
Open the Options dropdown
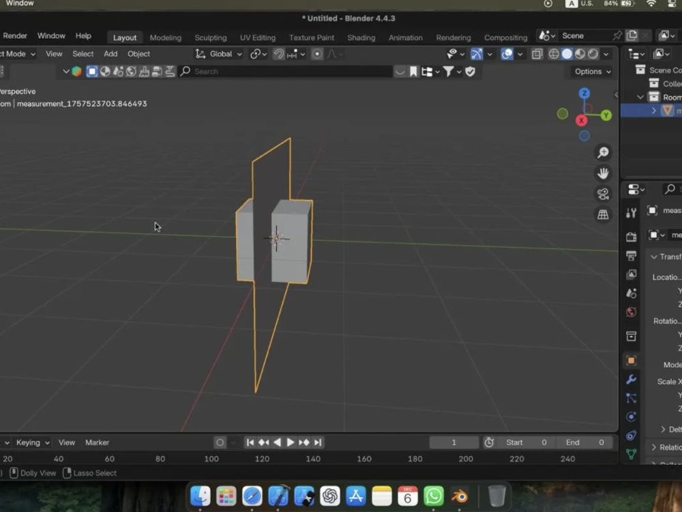(x=593, y=72)
